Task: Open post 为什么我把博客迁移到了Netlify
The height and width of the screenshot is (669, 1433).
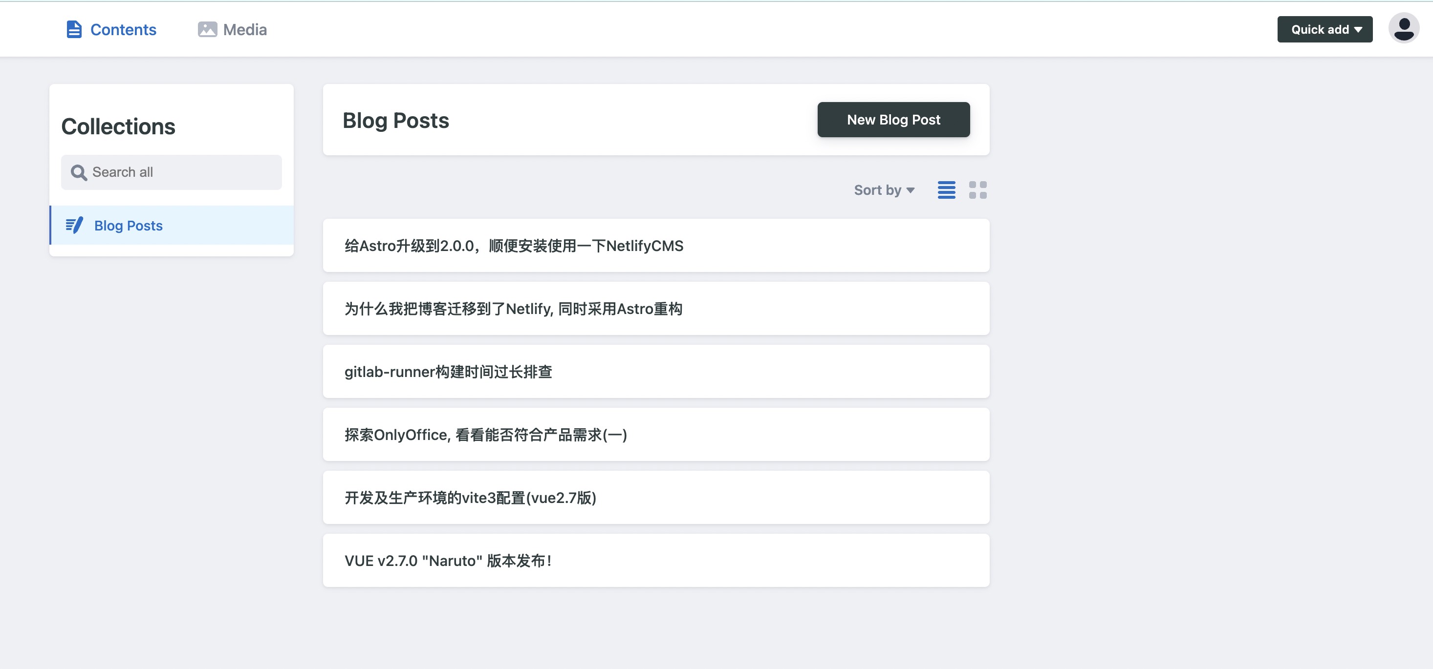Action: [x=656, y=309]
